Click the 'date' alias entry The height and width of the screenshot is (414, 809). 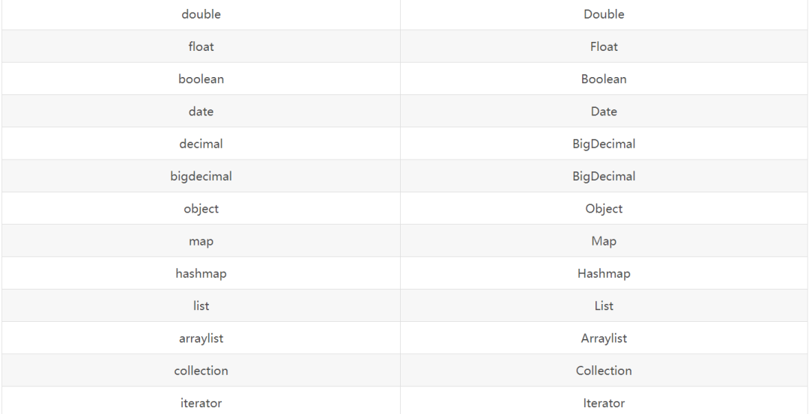point(201,112)
